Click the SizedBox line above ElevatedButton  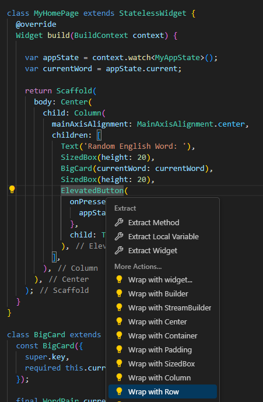click(108, 180)
